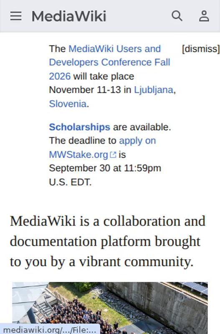The image size is (220, 334).
Task: Click the external link icon beside MWStake.org
Action: (x=113, y=154)
